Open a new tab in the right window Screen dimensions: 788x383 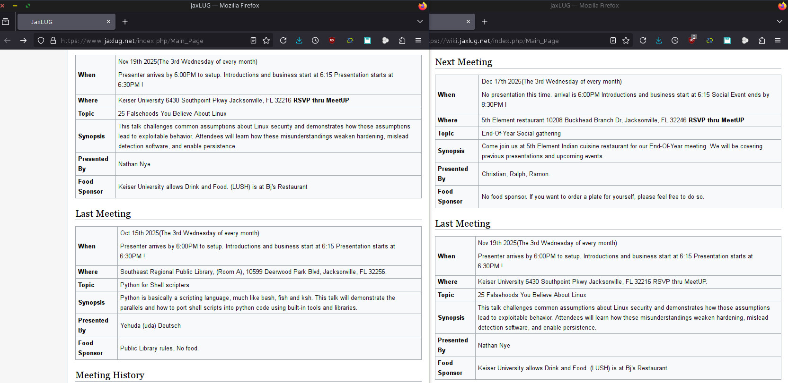(x=485, y=22)
